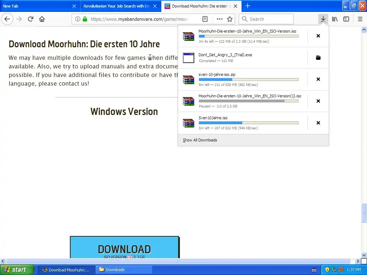Cancel Moorhuhn-Die-ersten-10-Jahre_Win_EN_ISO-Version.iso download
This screenshot has height=275, width=367.
(x=318, y=36)
